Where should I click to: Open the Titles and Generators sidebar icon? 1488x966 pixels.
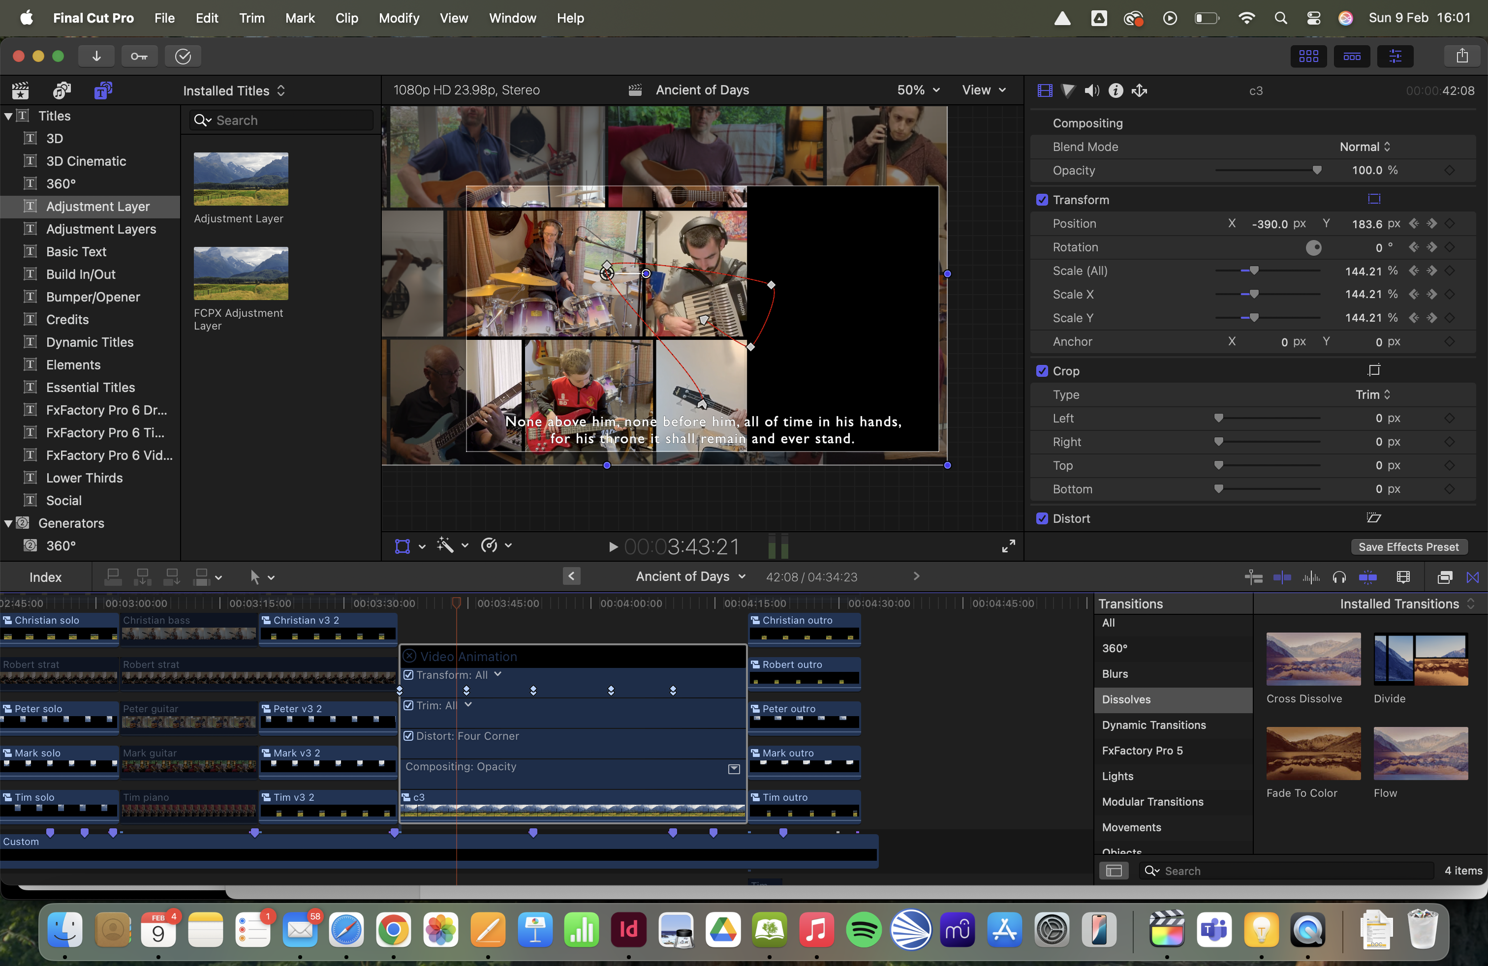(103, 91)
